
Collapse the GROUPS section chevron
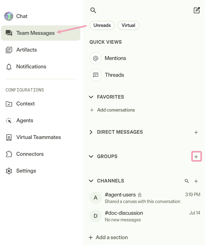[x=91, y=156]
